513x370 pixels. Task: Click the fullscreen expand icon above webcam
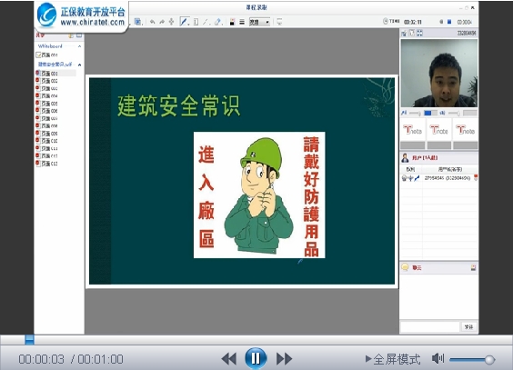point(419,33)
